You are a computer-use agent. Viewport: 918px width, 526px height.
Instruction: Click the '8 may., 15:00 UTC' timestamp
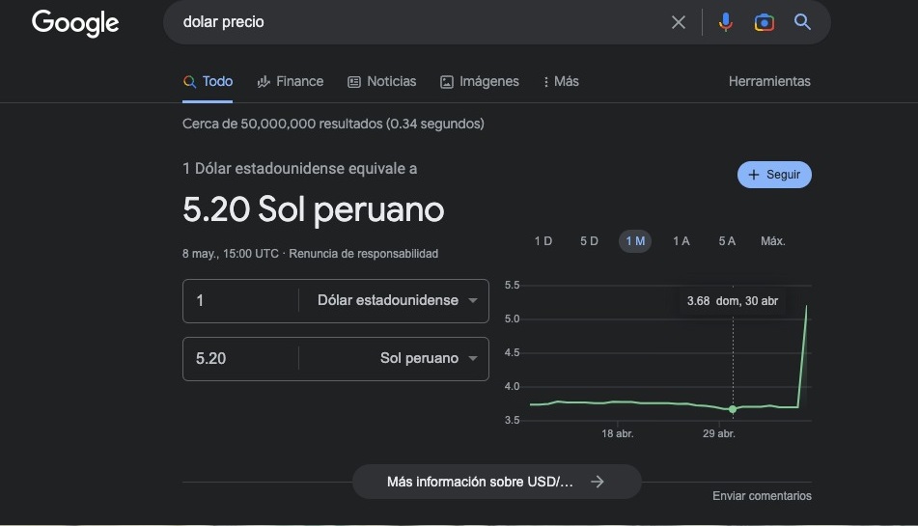point(231,253)
